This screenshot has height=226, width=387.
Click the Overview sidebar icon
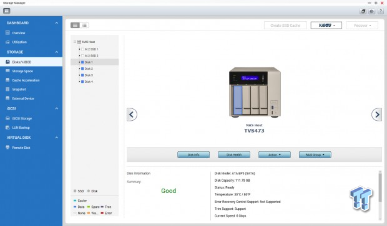click(x=7, y=33)
